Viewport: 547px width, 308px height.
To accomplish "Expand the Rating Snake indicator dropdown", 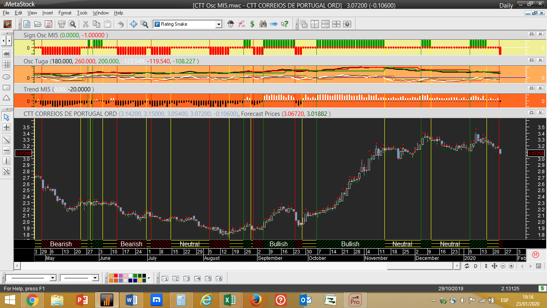I will point(219,24).
